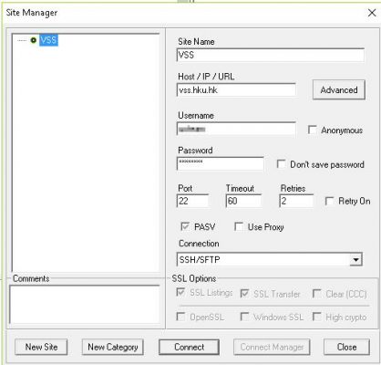Tick the Don't save password checkbox
Viewport: 381px width, 365px height.
coord(282,164)
